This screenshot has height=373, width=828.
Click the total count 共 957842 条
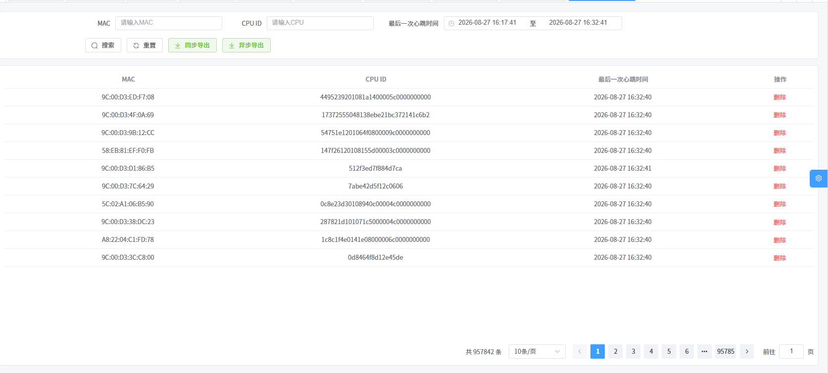coord(484,352)
